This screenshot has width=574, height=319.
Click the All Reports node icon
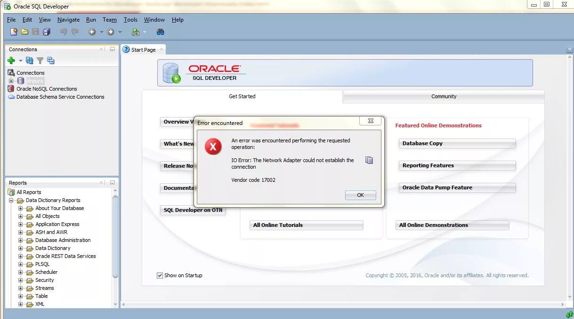pos(11,192)
